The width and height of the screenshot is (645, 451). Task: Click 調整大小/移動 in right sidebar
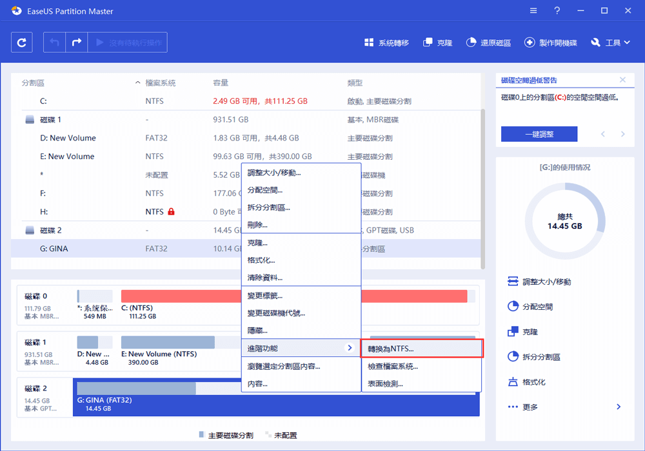coord(539,282)
